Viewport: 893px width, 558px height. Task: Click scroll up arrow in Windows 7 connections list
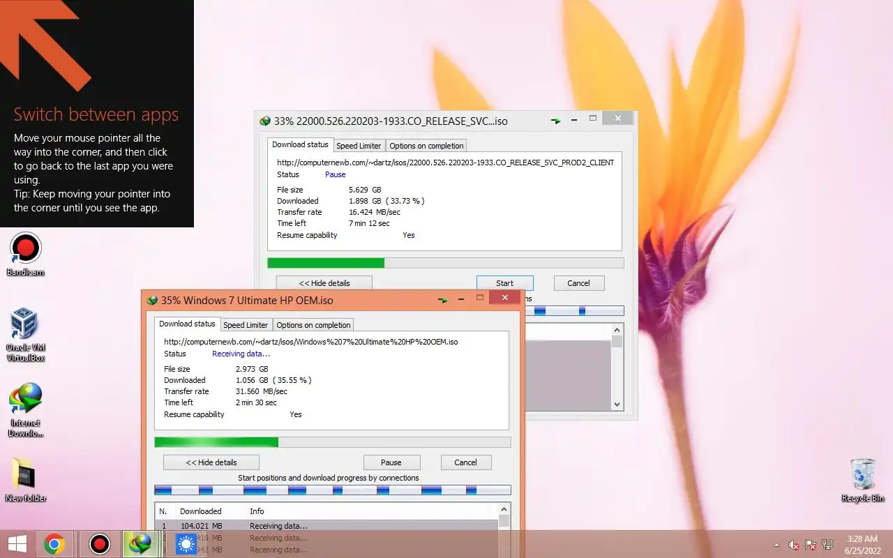click(x=504, y=509)
